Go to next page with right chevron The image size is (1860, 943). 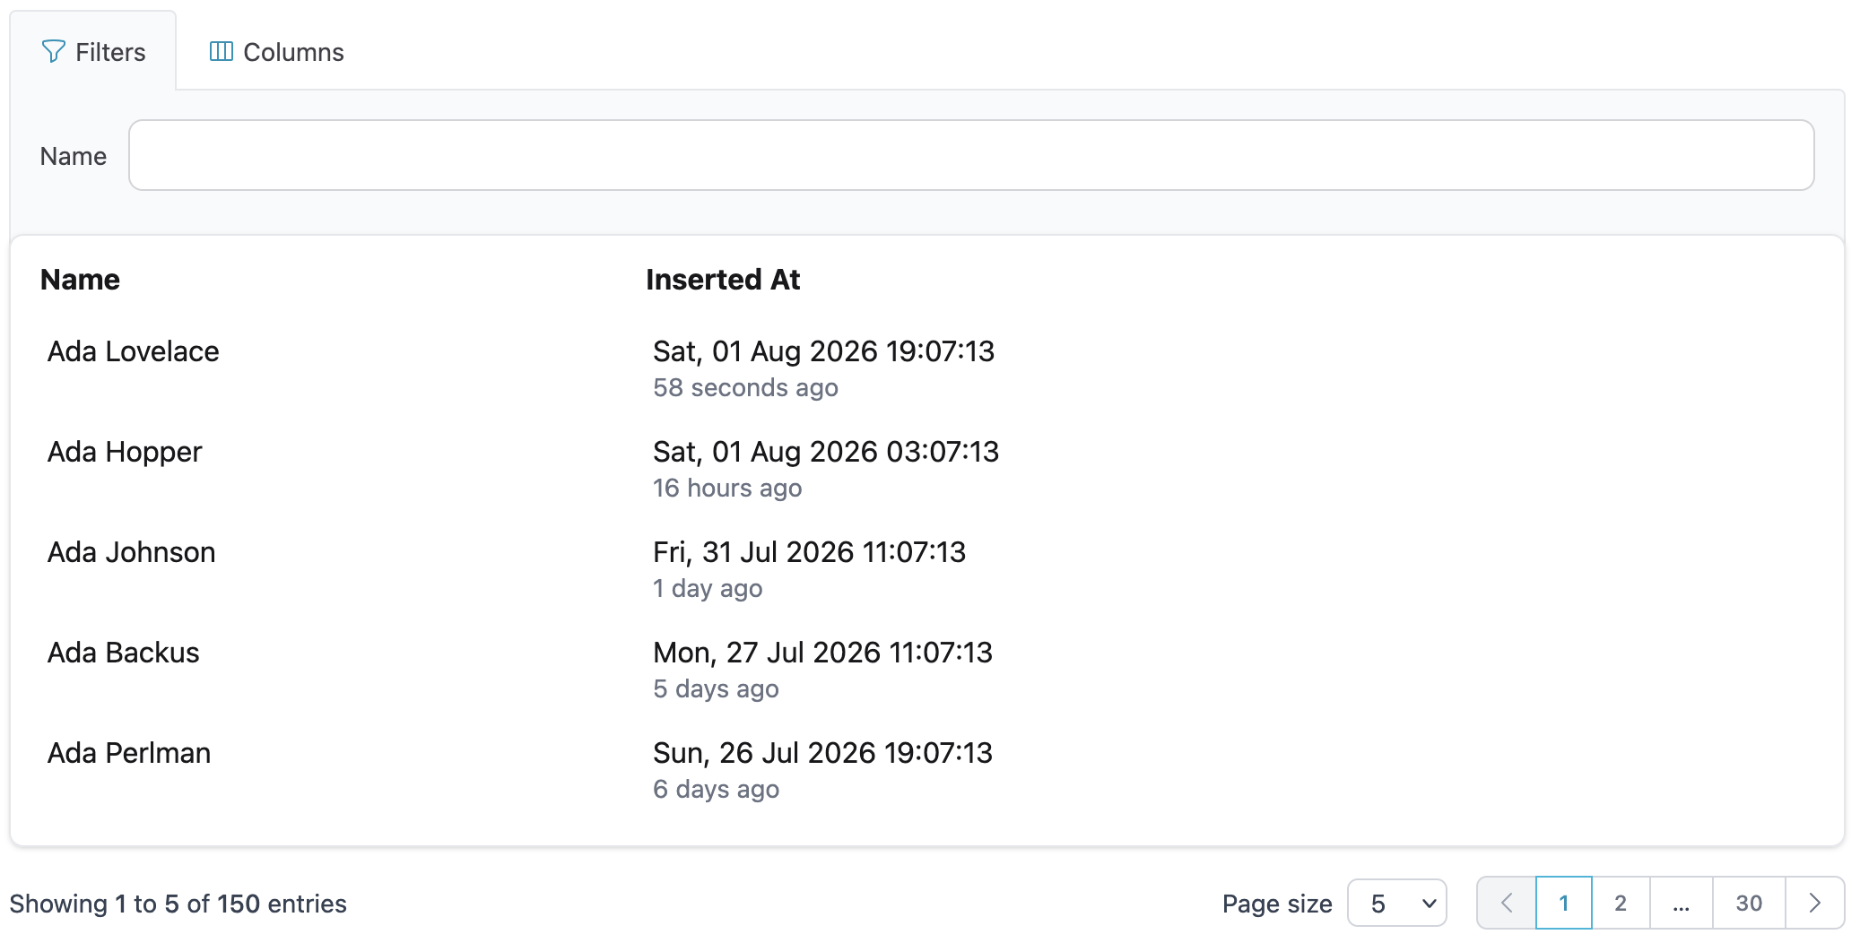(x=1814, y=903)
